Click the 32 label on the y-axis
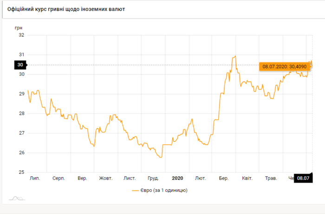 point(21,35)
